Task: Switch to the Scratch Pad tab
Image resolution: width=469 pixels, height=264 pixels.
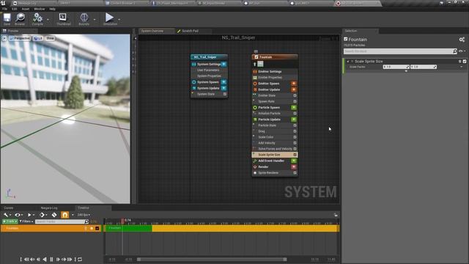Action: 191,31
